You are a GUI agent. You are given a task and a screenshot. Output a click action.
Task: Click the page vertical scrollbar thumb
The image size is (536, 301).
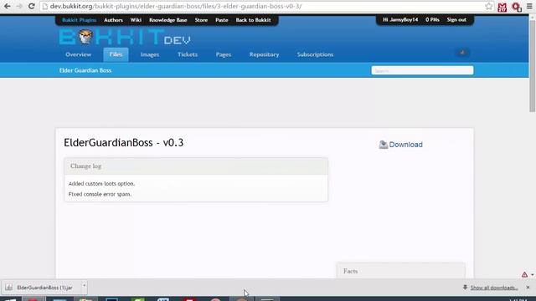click(533, 66)
